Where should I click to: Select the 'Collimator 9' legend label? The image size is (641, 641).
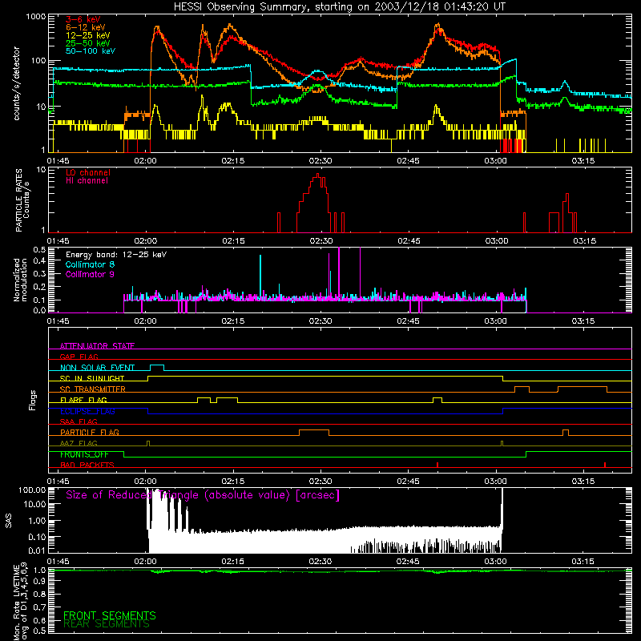(x=90, y=274)
